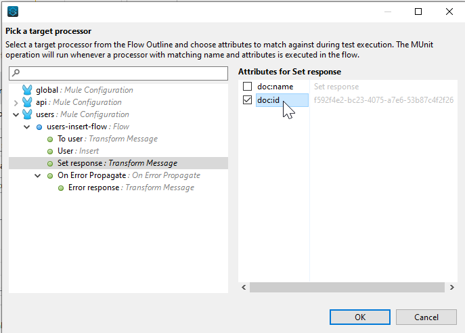Click the api Mule Configuration icon

[x=27, y=102]
